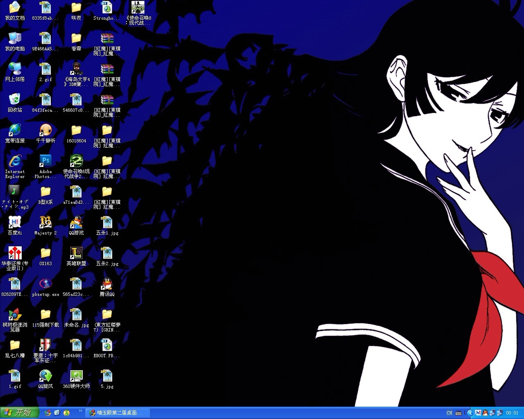Expand the quick launch overflow chevron
The image size is (524, 419).
(x=80, y=410)
